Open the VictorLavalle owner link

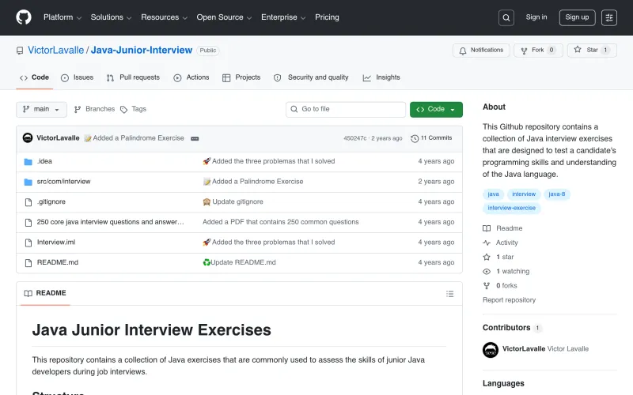(55, 51)
